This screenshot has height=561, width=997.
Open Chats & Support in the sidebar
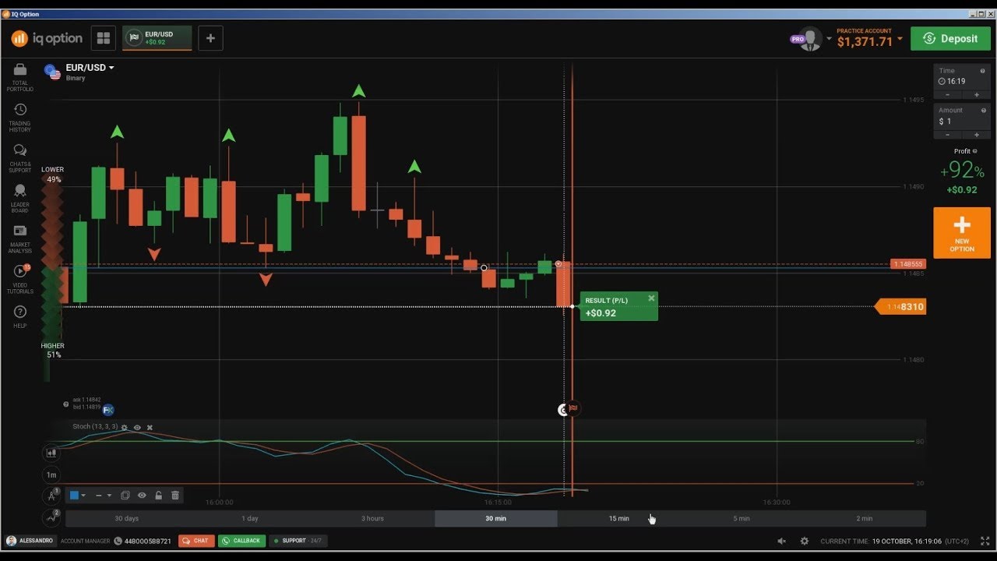(x=20, y=157)
